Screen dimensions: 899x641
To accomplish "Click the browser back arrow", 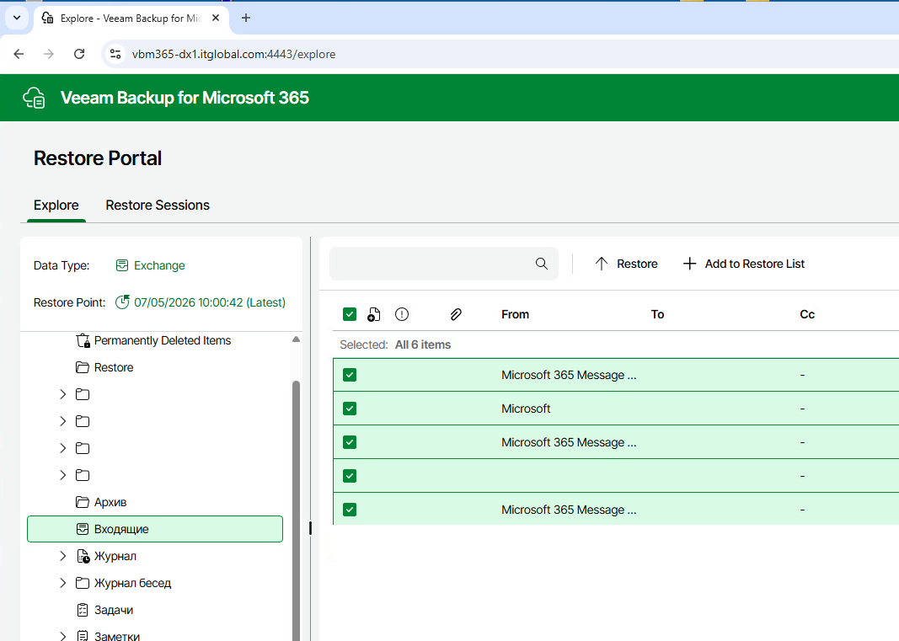I will point(19,54).
